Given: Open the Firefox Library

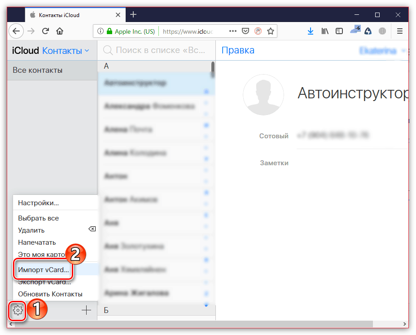Looking at the screenshot, I should [324, 31].
